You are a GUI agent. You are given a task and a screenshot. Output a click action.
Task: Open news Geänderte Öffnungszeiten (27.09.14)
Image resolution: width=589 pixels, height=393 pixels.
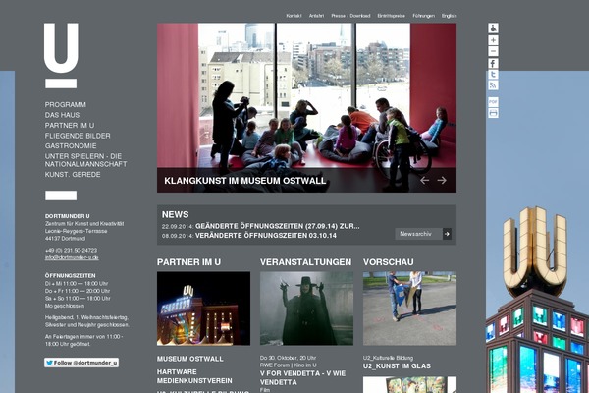coord(278,226)
